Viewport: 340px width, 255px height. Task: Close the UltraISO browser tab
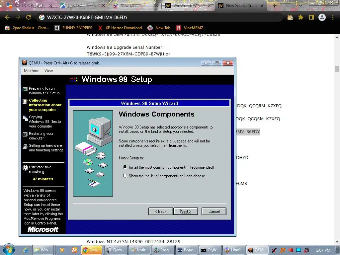(x=104, y=6)
